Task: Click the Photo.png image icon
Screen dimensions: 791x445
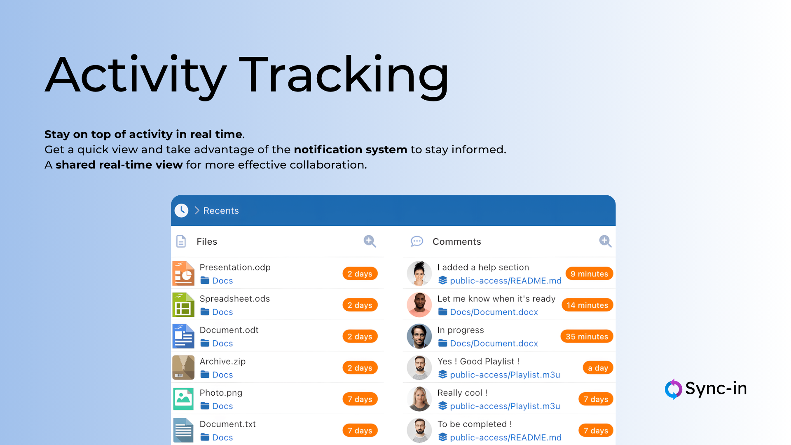Action: pyautogui.click(x=183, y=399)
